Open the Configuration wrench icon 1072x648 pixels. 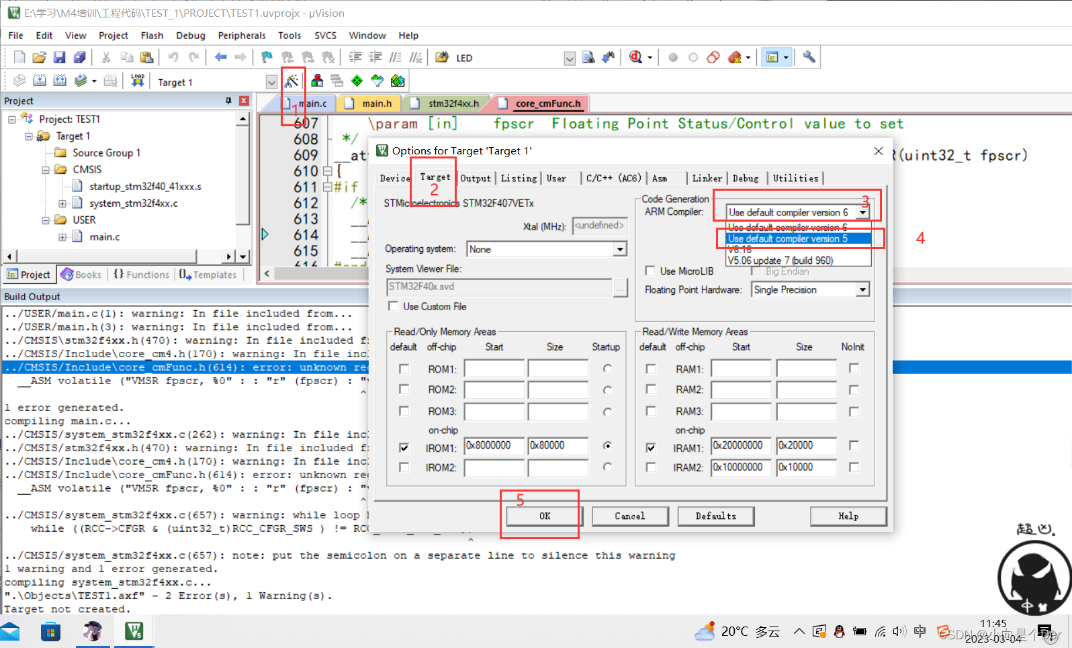[x=809, y=58]
